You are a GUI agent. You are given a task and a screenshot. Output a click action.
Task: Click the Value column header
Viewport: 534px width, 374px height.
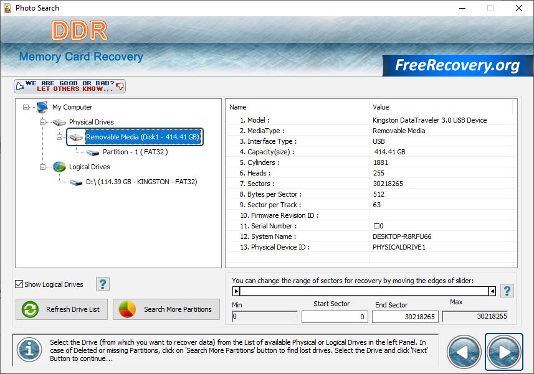[381, 107]
